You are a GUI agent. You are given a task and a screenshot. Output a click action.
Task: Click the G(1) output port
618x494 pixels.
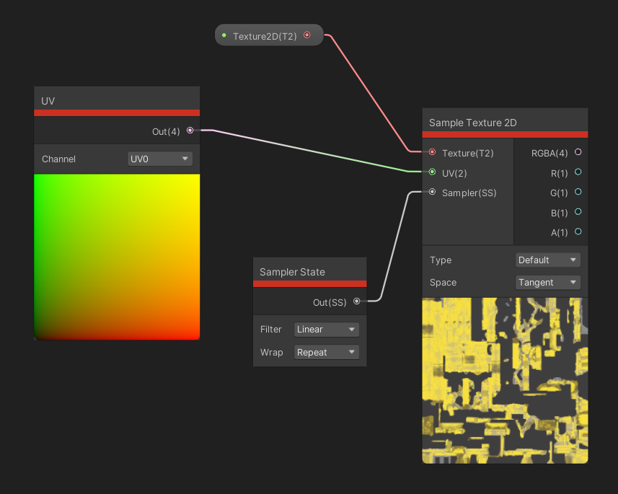(x=578, y=193)
